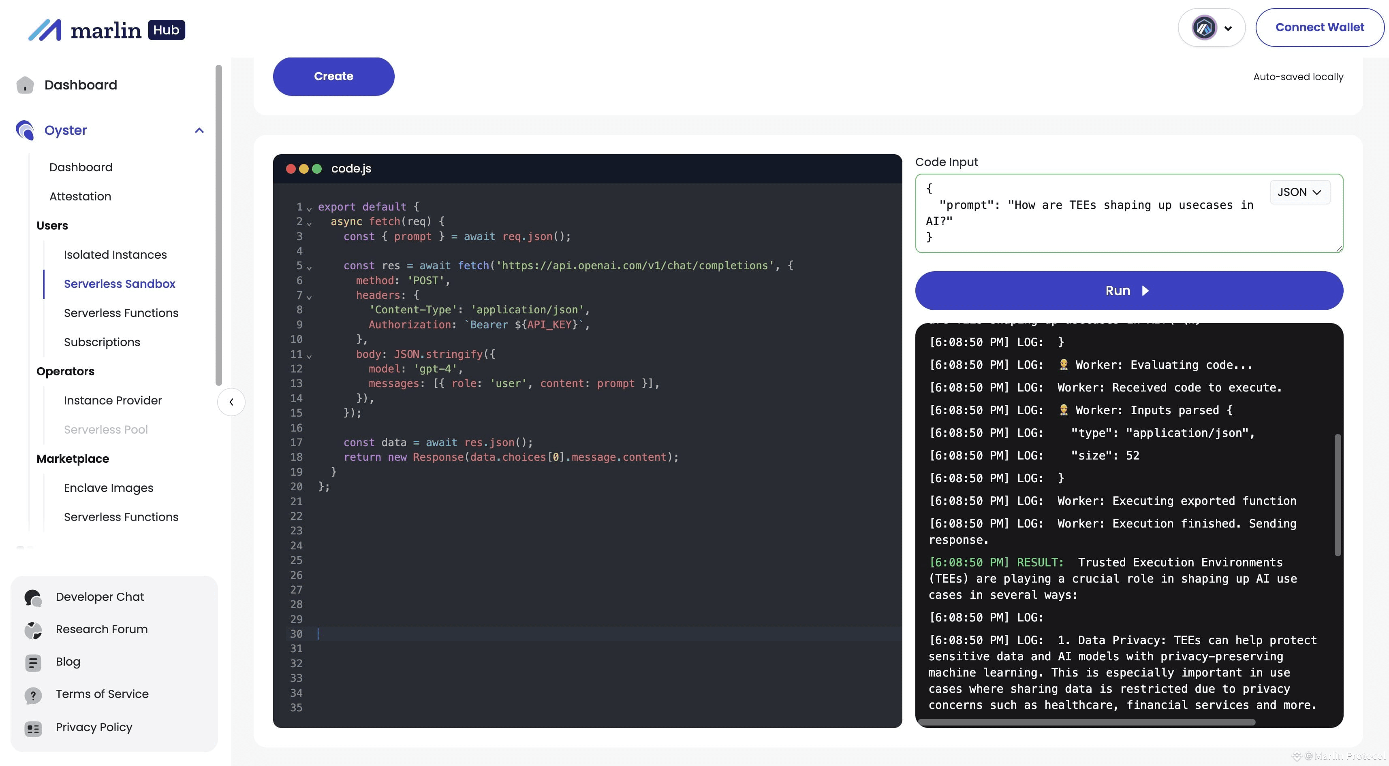This screenshot has width=1389, height=766.
Task: Click the Create button
Action: [333, 77]
